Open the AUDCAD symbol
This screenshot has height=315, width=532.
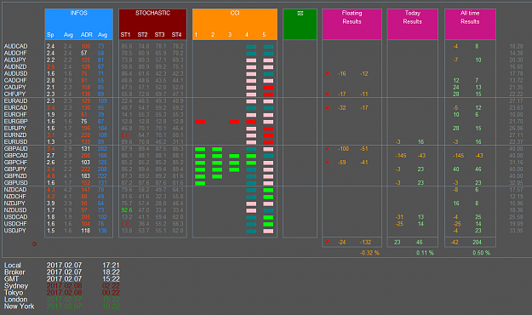point(15,46)
